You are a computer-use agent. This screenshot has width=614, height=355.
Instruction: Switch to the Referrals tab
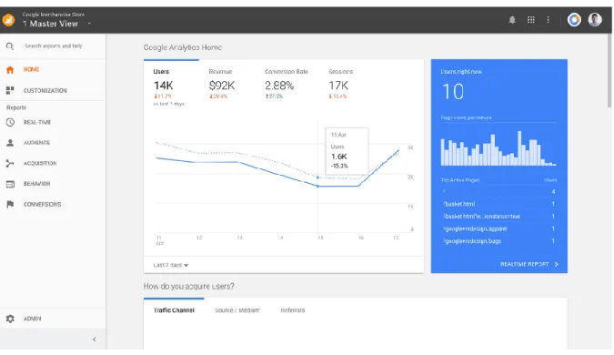click(293, 309)
